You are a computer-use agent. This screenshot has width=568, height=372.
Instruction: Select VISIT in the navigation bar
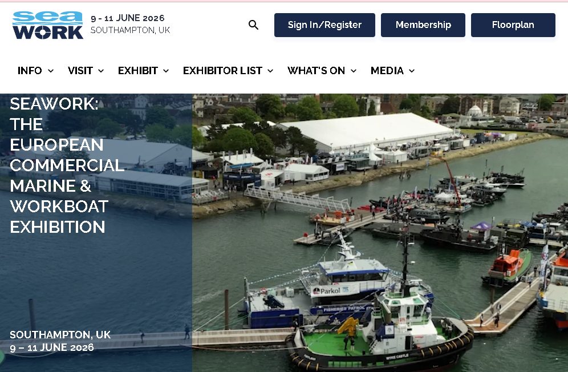80,71
